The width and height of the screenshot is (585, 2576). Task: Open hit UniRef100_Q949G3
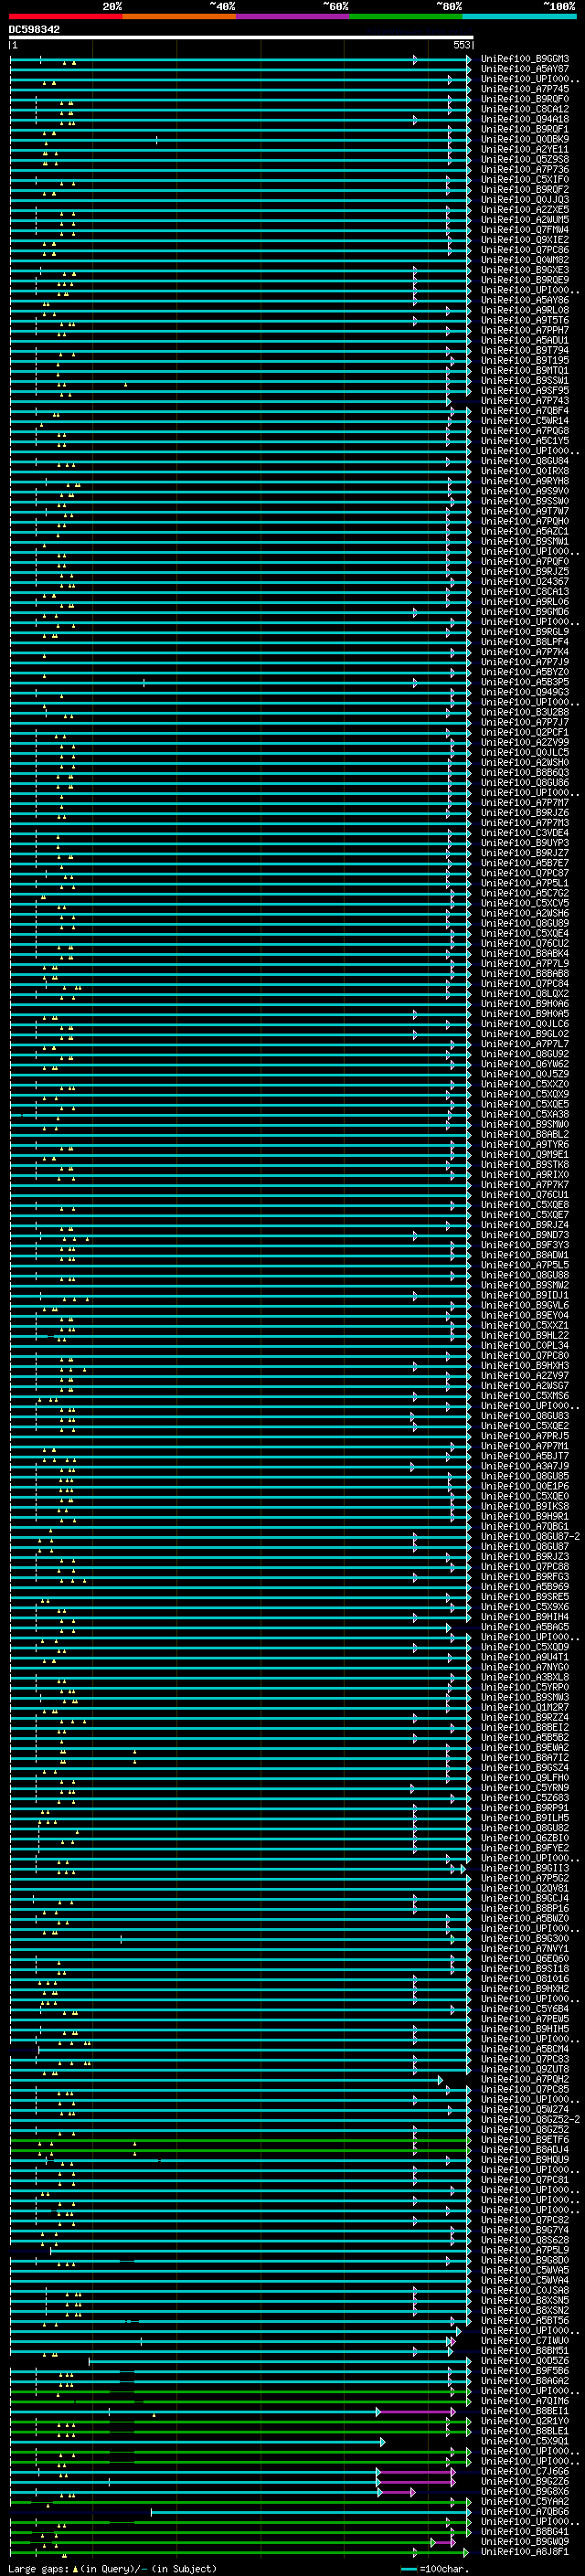click(x=524, y=692)
